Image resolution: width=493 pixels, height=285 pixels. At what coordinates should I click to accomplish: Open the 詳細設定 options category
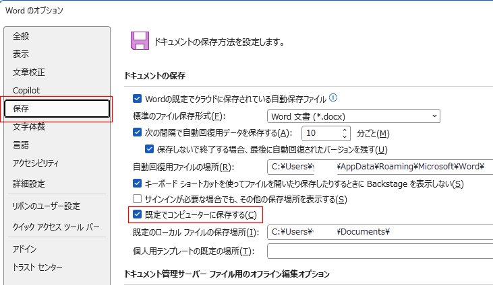[x=29, y=184]
